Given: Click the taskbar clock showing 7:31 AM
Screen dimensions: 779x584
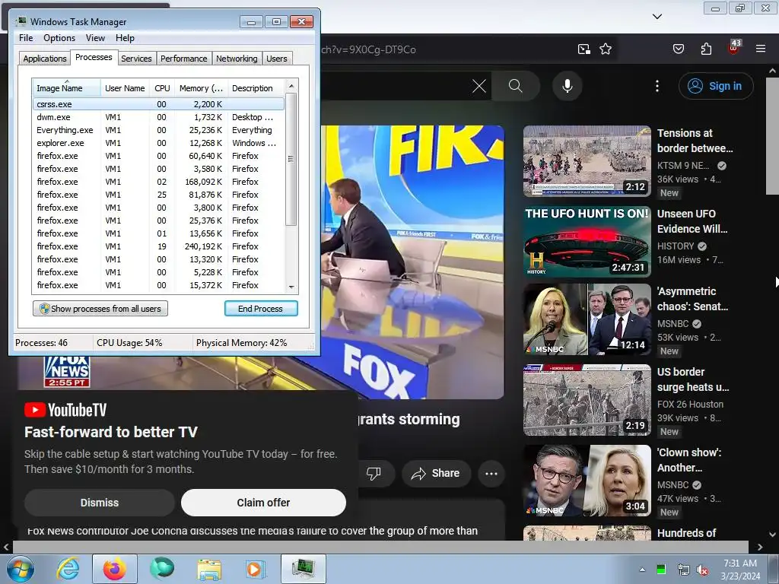Looking at the screenshot, I should (739, 570).
